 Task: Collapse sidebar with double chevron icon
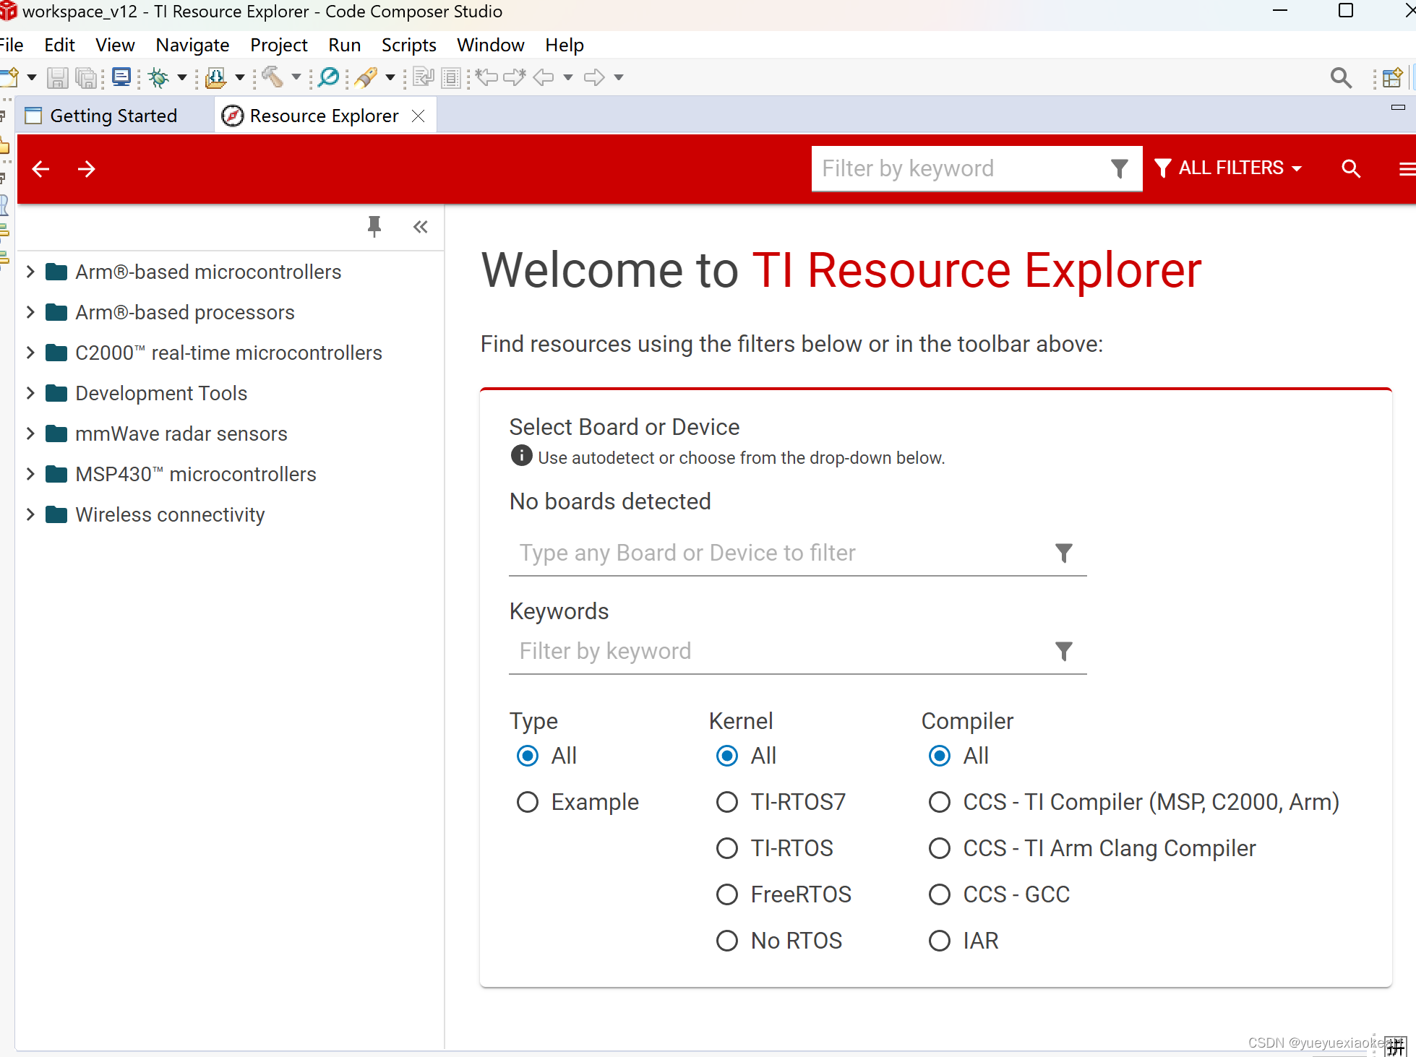click(x=421, y=227)
